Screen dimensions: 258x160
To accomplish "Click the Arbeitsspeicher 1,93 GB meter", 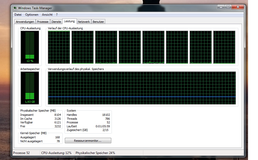I will [30, 88].
